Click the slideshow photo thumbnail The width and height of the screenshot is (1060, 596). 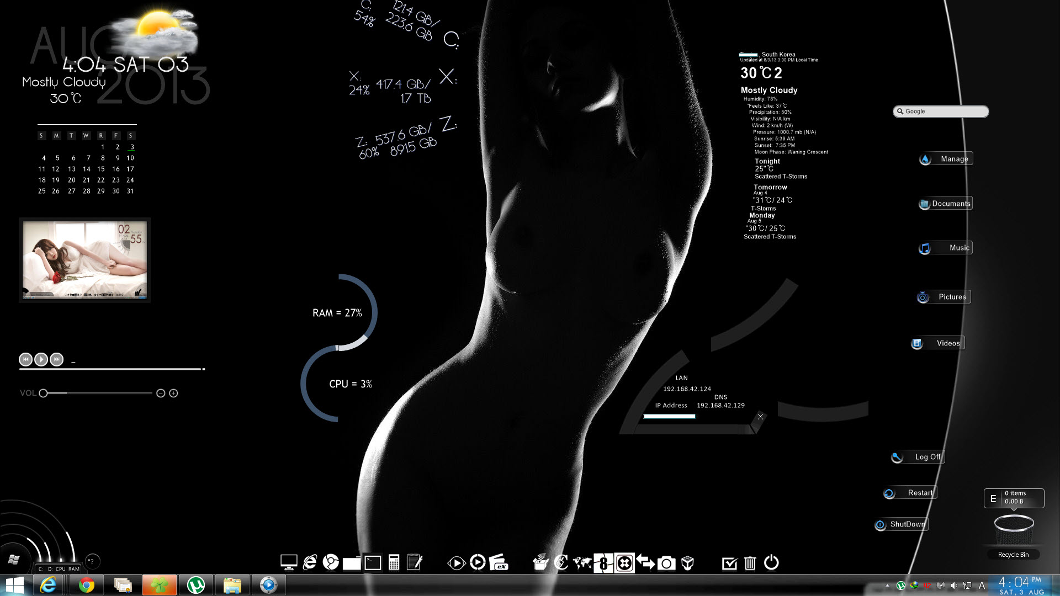coord(84,260)
